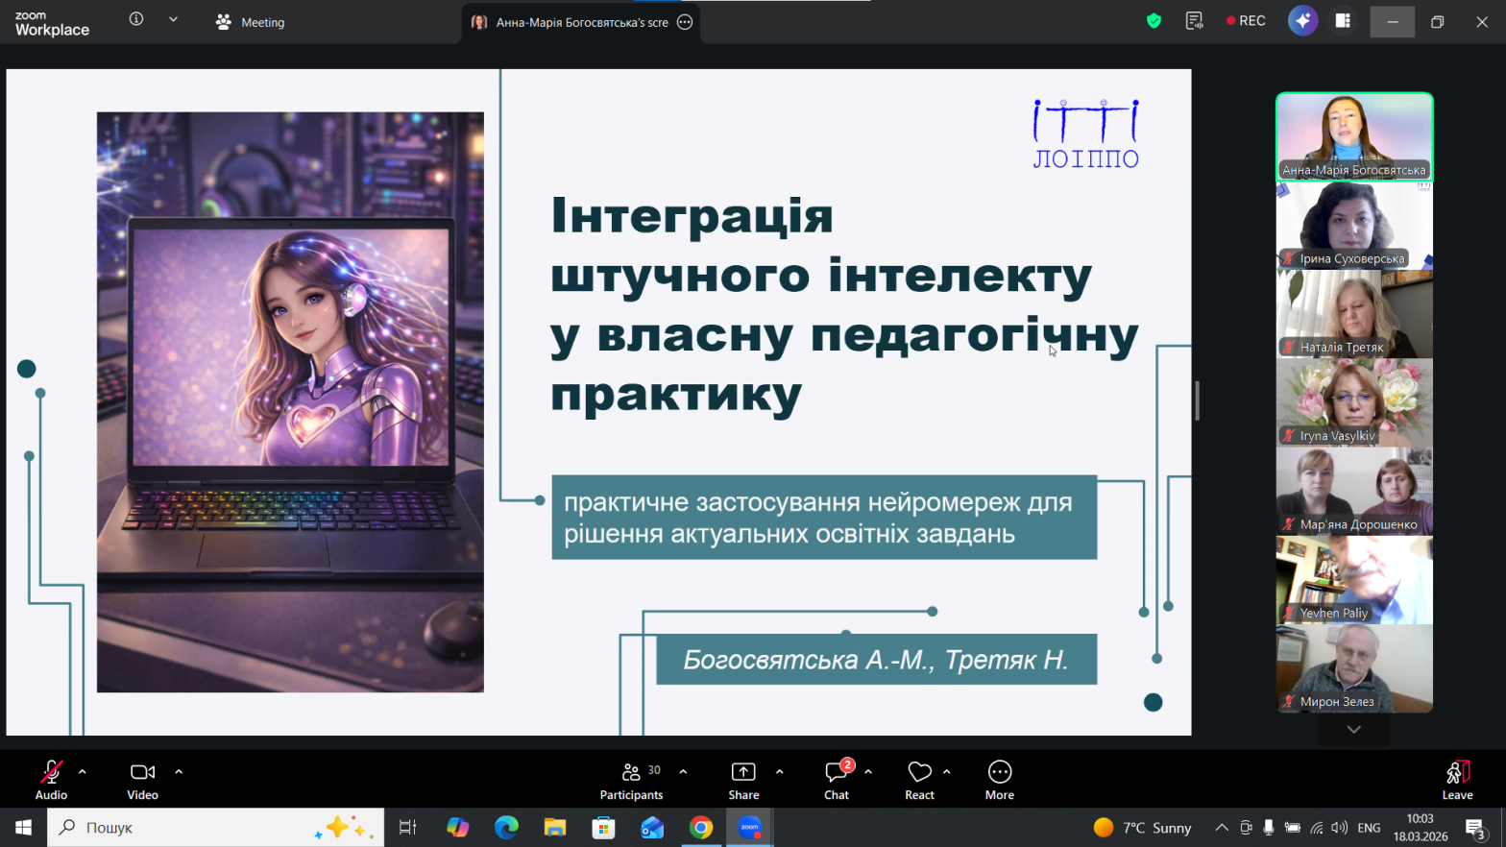Open the Chat panel with 2 unread messages
This screenshot has width=1506, height=847.
coord(837,779)
